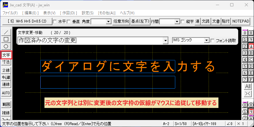Toggle layer 5 button

[x=245, y=66]
